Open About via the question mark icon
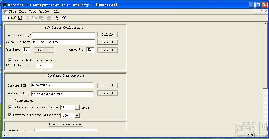 click(x=57, y=18)
